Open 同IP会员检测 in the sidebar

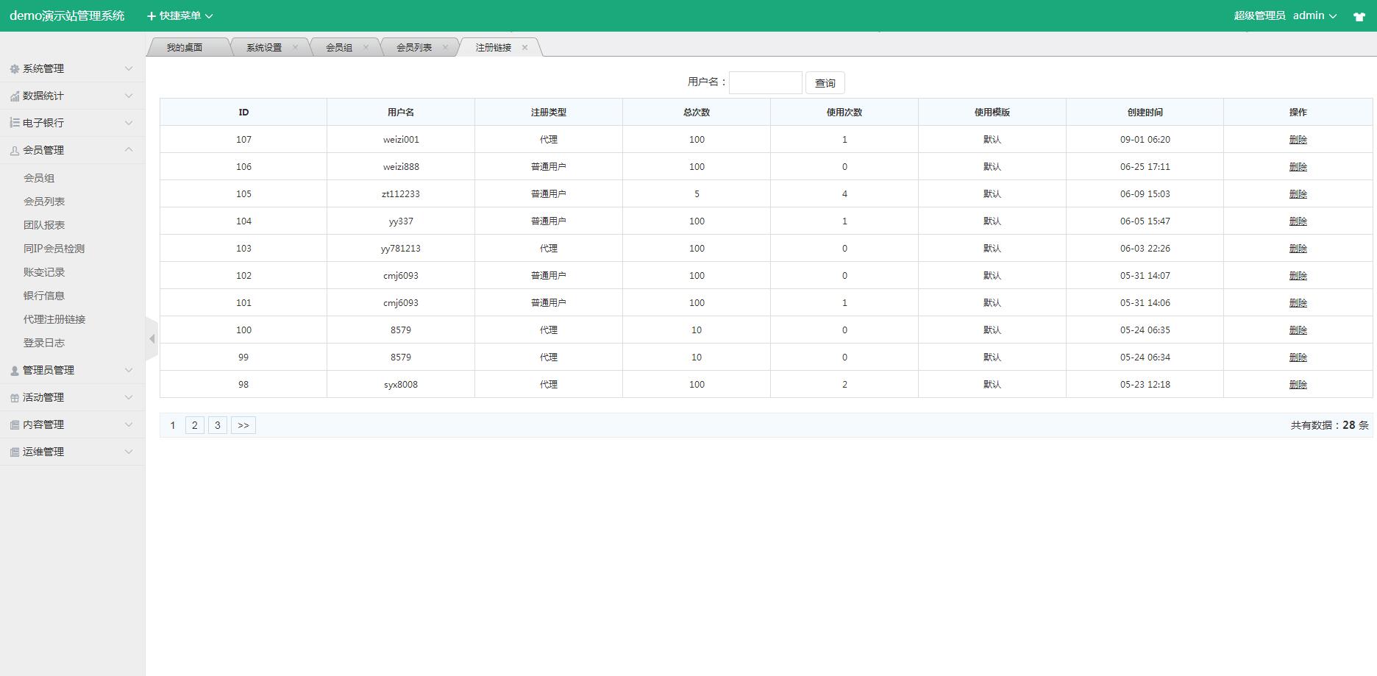pos(54,249)
